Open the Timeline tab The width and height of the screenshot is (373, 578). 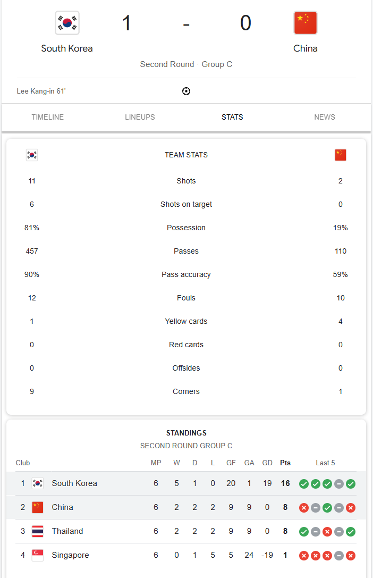coord(48,118)
